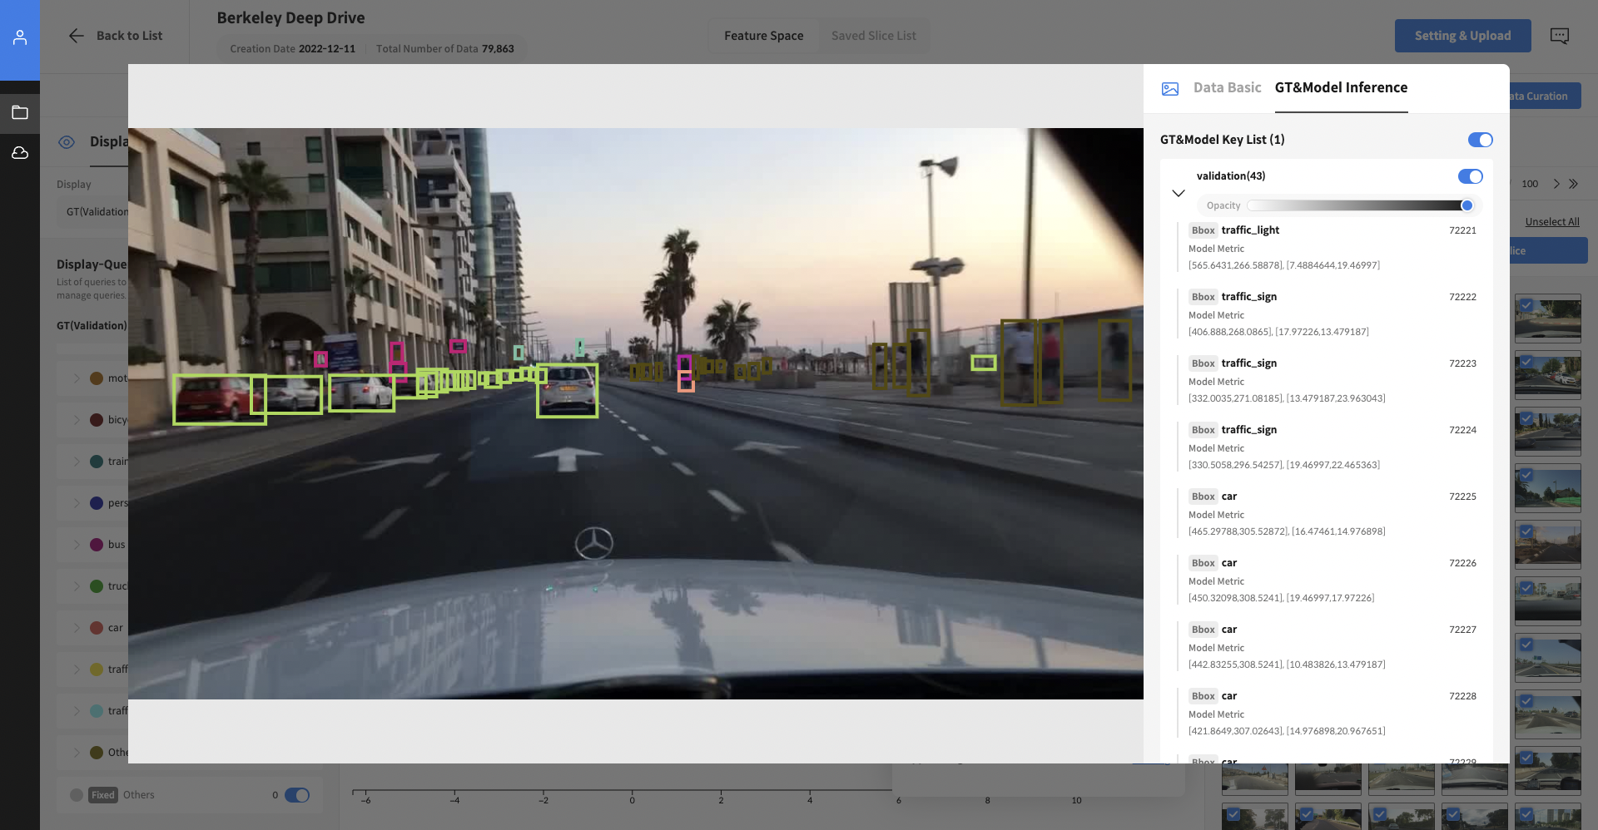Click the car color swatch
The image size is (1598, 830).
[97, 628]
